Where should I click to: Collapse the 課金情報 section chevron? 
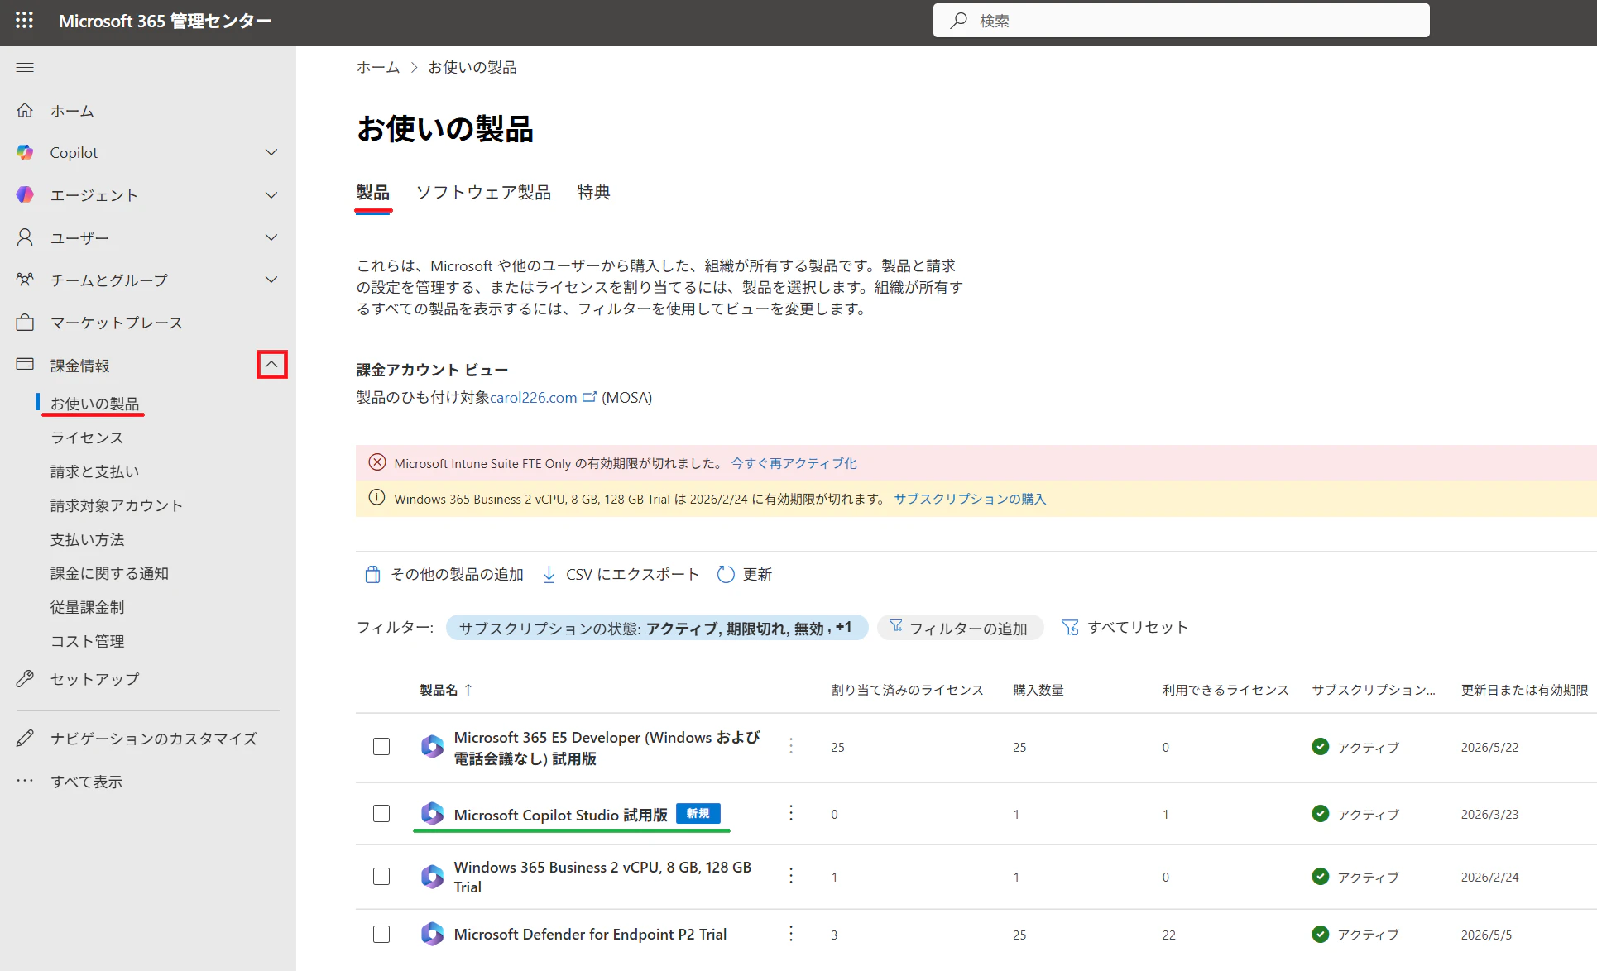coord(271,365)
